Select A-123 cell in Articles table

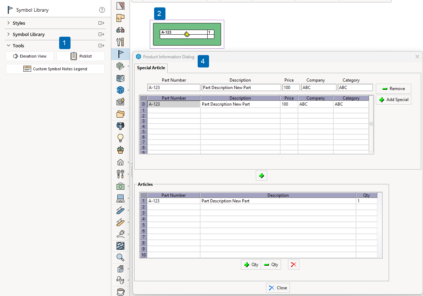174,201
